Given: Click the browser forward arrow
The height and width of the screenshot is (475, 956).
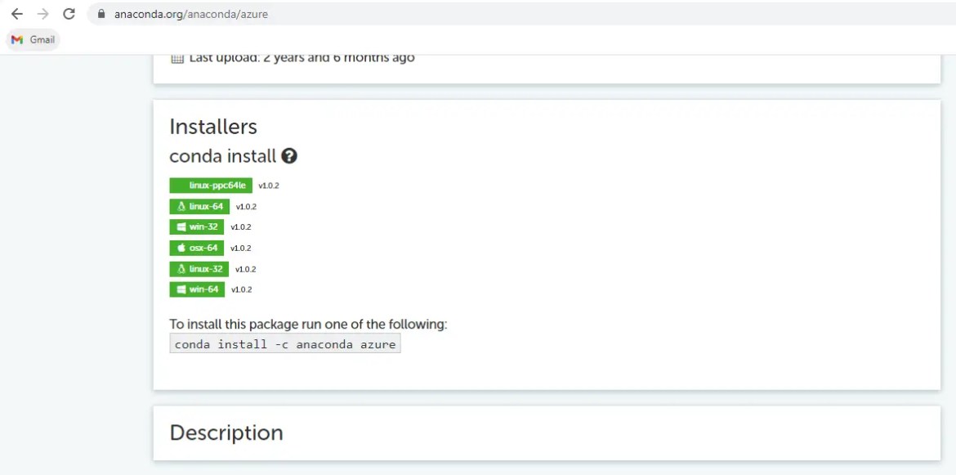Looking at the screenshot, I should pos(42,14).
